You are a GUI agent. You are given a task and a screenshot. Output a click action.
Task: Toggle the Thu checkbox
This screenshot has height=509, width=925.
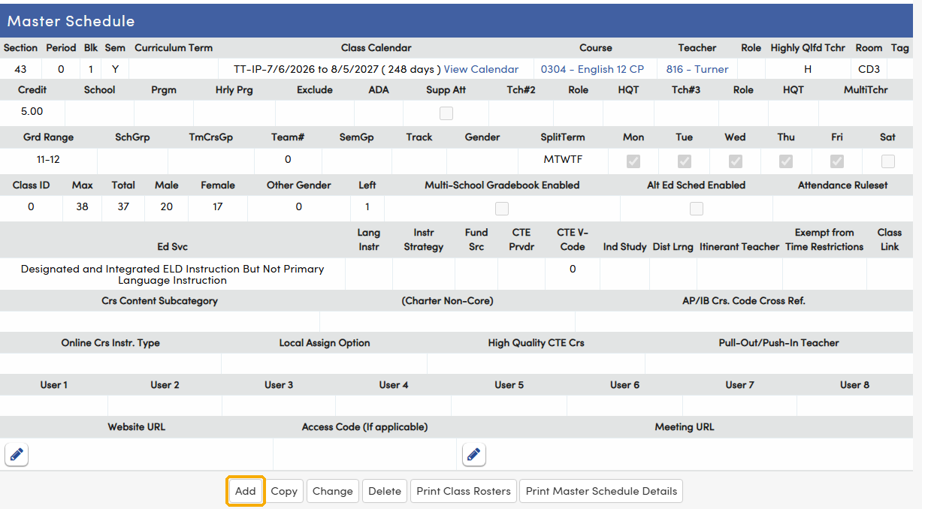coord(786,161)
